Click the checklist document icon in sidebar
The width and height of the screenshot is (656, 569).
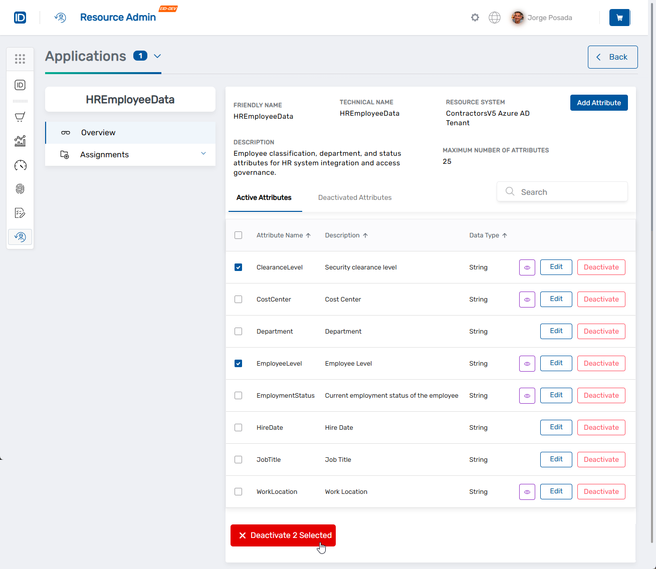(x=20, y=213)
